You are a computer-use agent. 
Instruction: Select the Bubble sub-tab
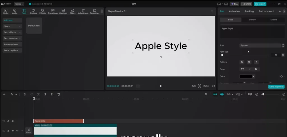[x=252, y=20]
